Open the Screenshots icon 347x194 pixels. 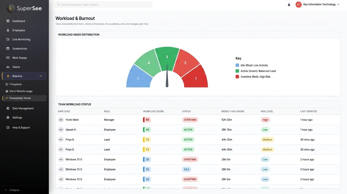coord(8,48)
